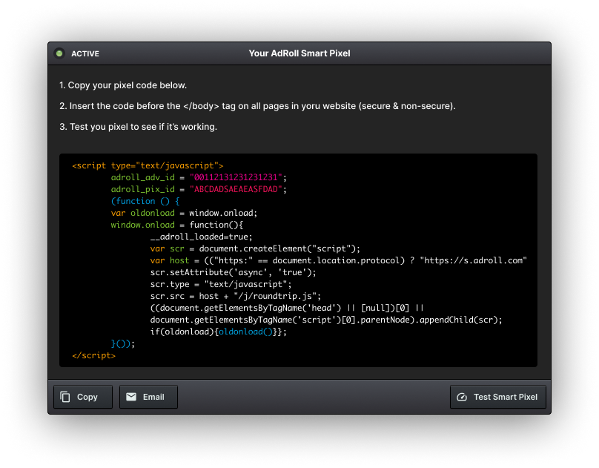Click the scr.src roundtrip.js code line
This screenshot has width=599, height=468.
click(235, 296)
